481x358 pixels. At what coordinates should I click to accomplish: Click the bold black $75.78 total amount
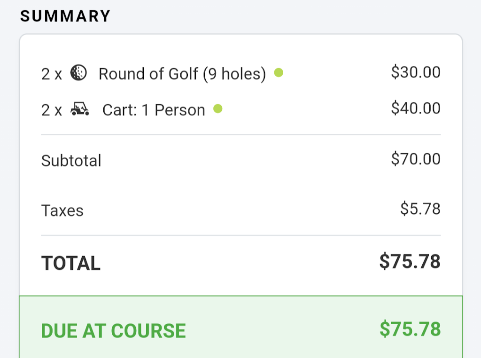[x=410, y=262]
